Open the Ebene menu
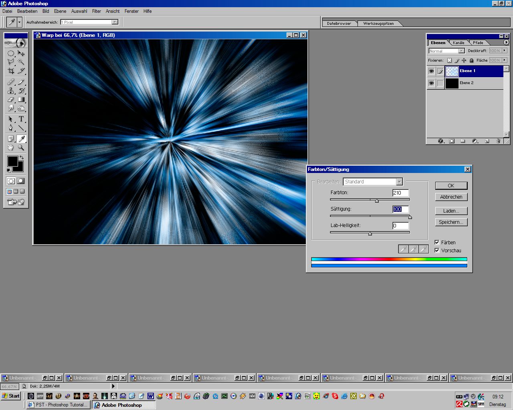513x410 pixels. tap(60, 11)
